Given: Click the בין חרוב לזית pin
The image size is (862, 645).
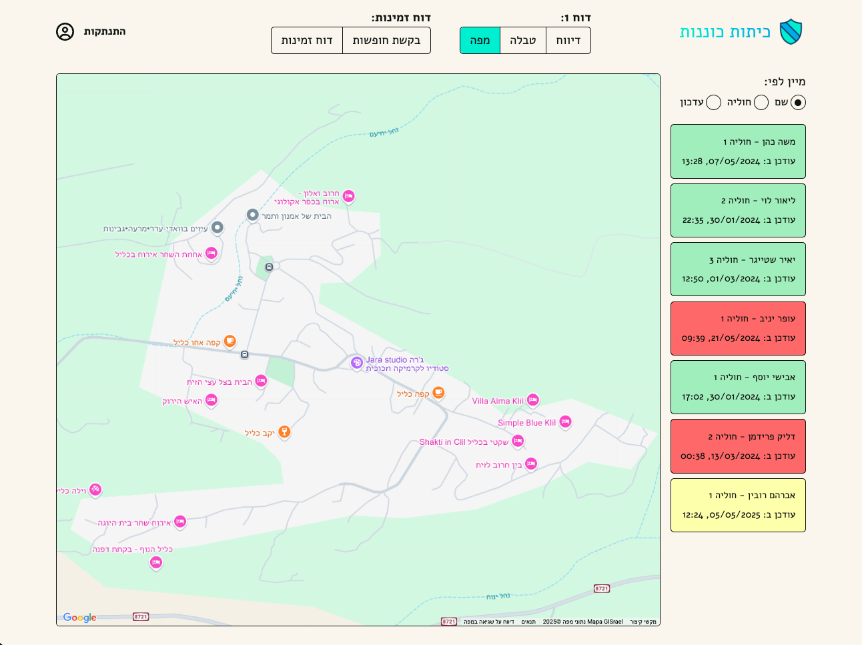Looking at the screenshot, I should (531, 464).
